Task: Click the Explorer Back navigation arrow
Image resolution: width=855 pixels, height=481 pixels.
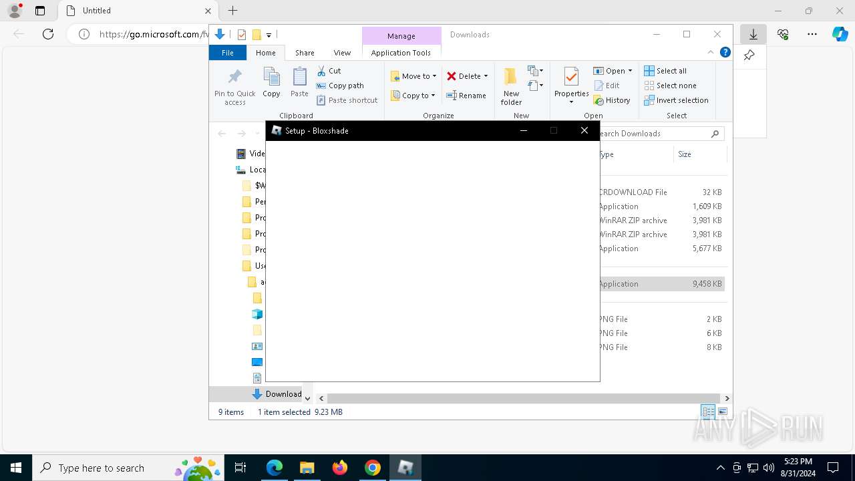Action: click(222, 134)
